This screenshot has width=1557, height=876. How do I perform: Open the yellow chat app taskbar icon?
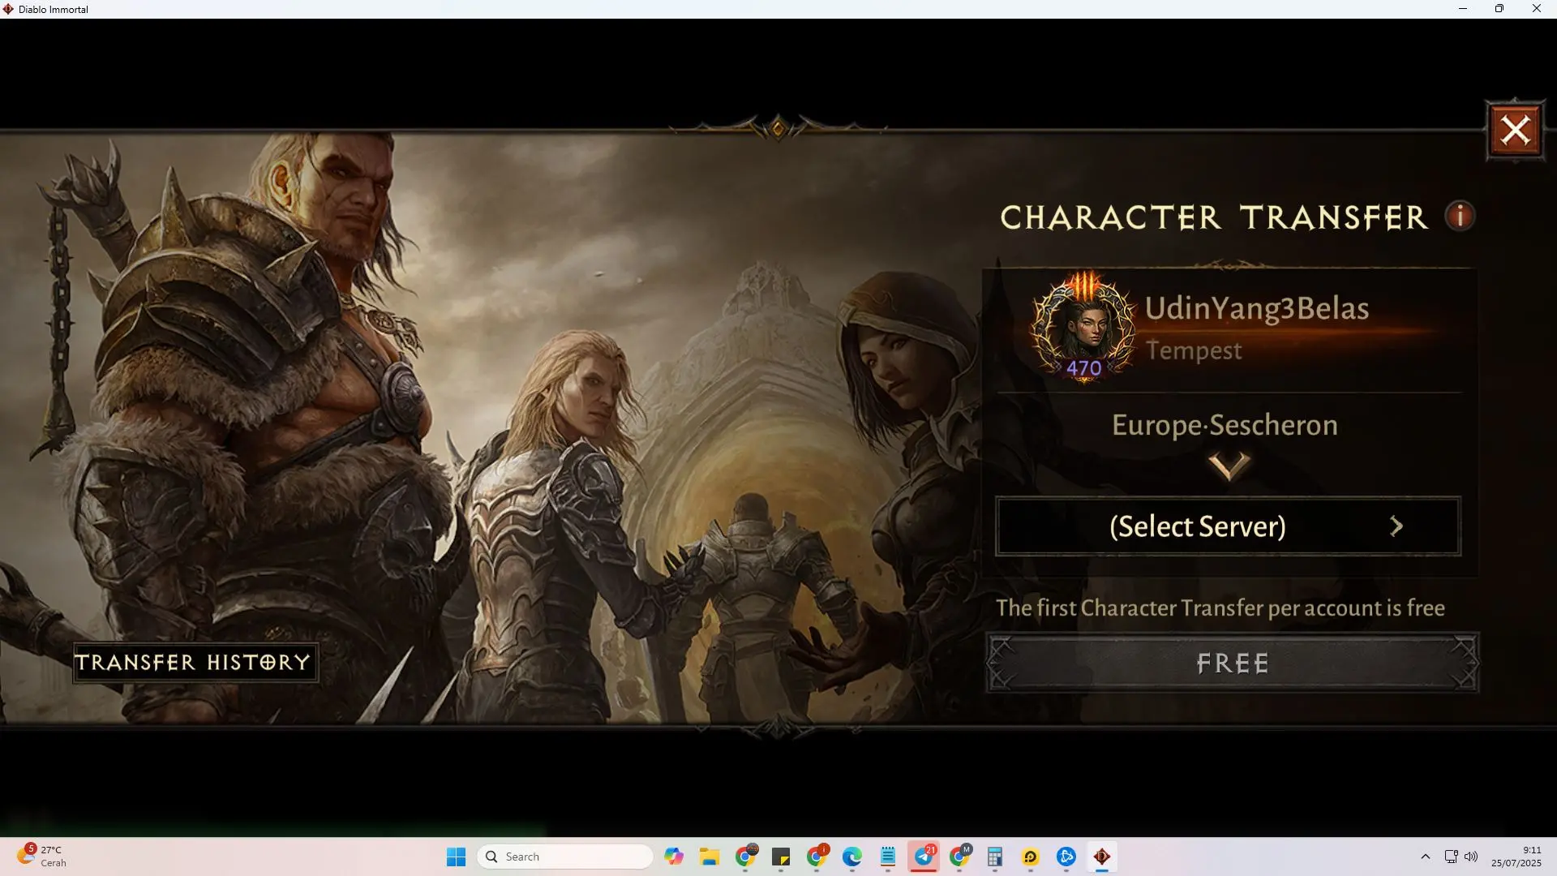click(x=1031, y=857)
